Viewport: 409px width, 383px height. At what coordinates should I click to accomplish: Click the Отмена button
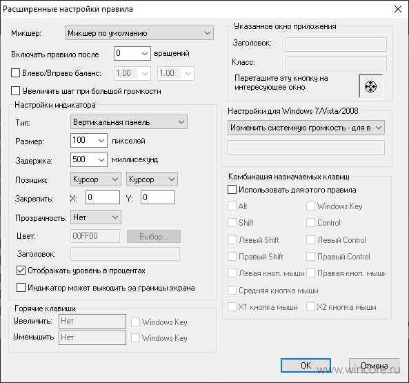(x=374, y=365)
